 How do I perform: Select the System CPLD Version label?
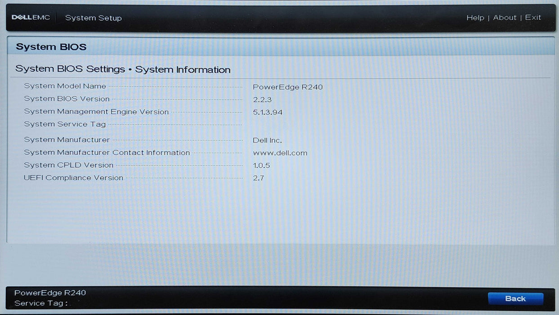[69, 165]
